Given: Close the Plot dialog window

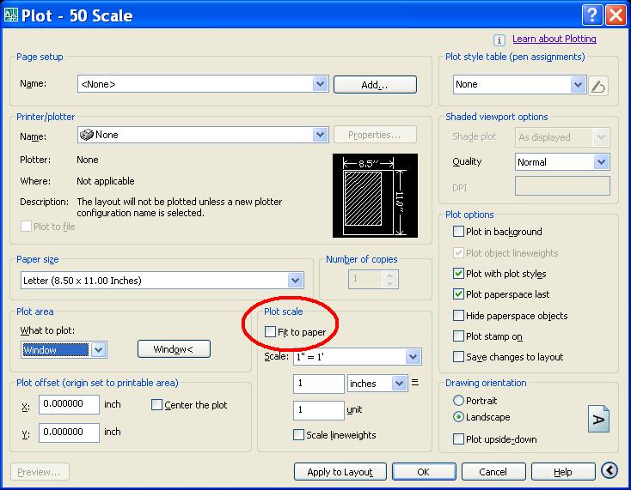Looking at the screenshot, I should point(616,15).
